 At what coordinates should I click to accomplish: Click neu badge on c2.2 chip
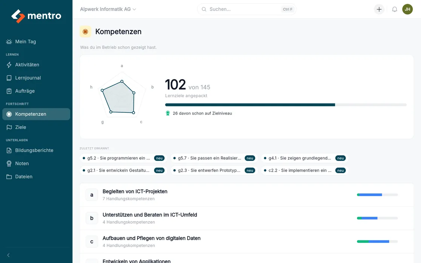(341, 171)
